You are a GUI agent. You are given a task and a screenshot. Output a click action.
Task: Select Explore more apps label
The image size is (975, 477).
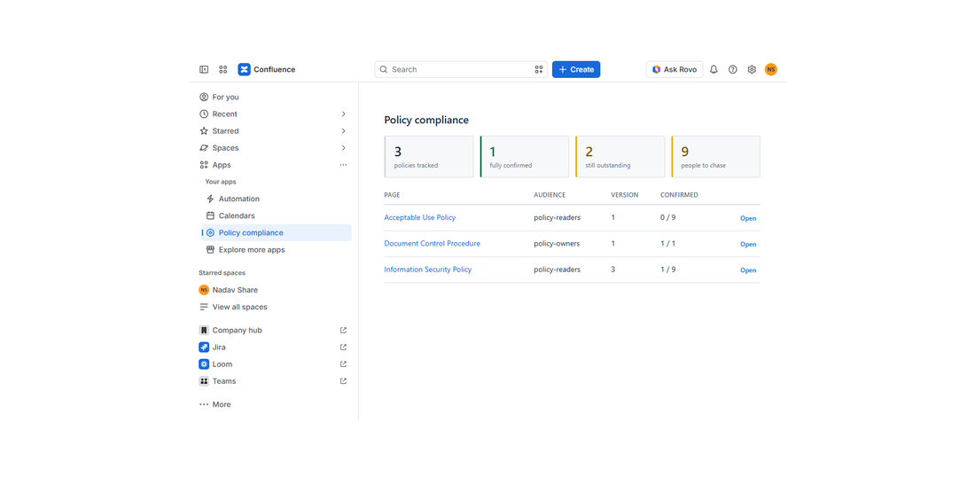[x=252, y=249]
